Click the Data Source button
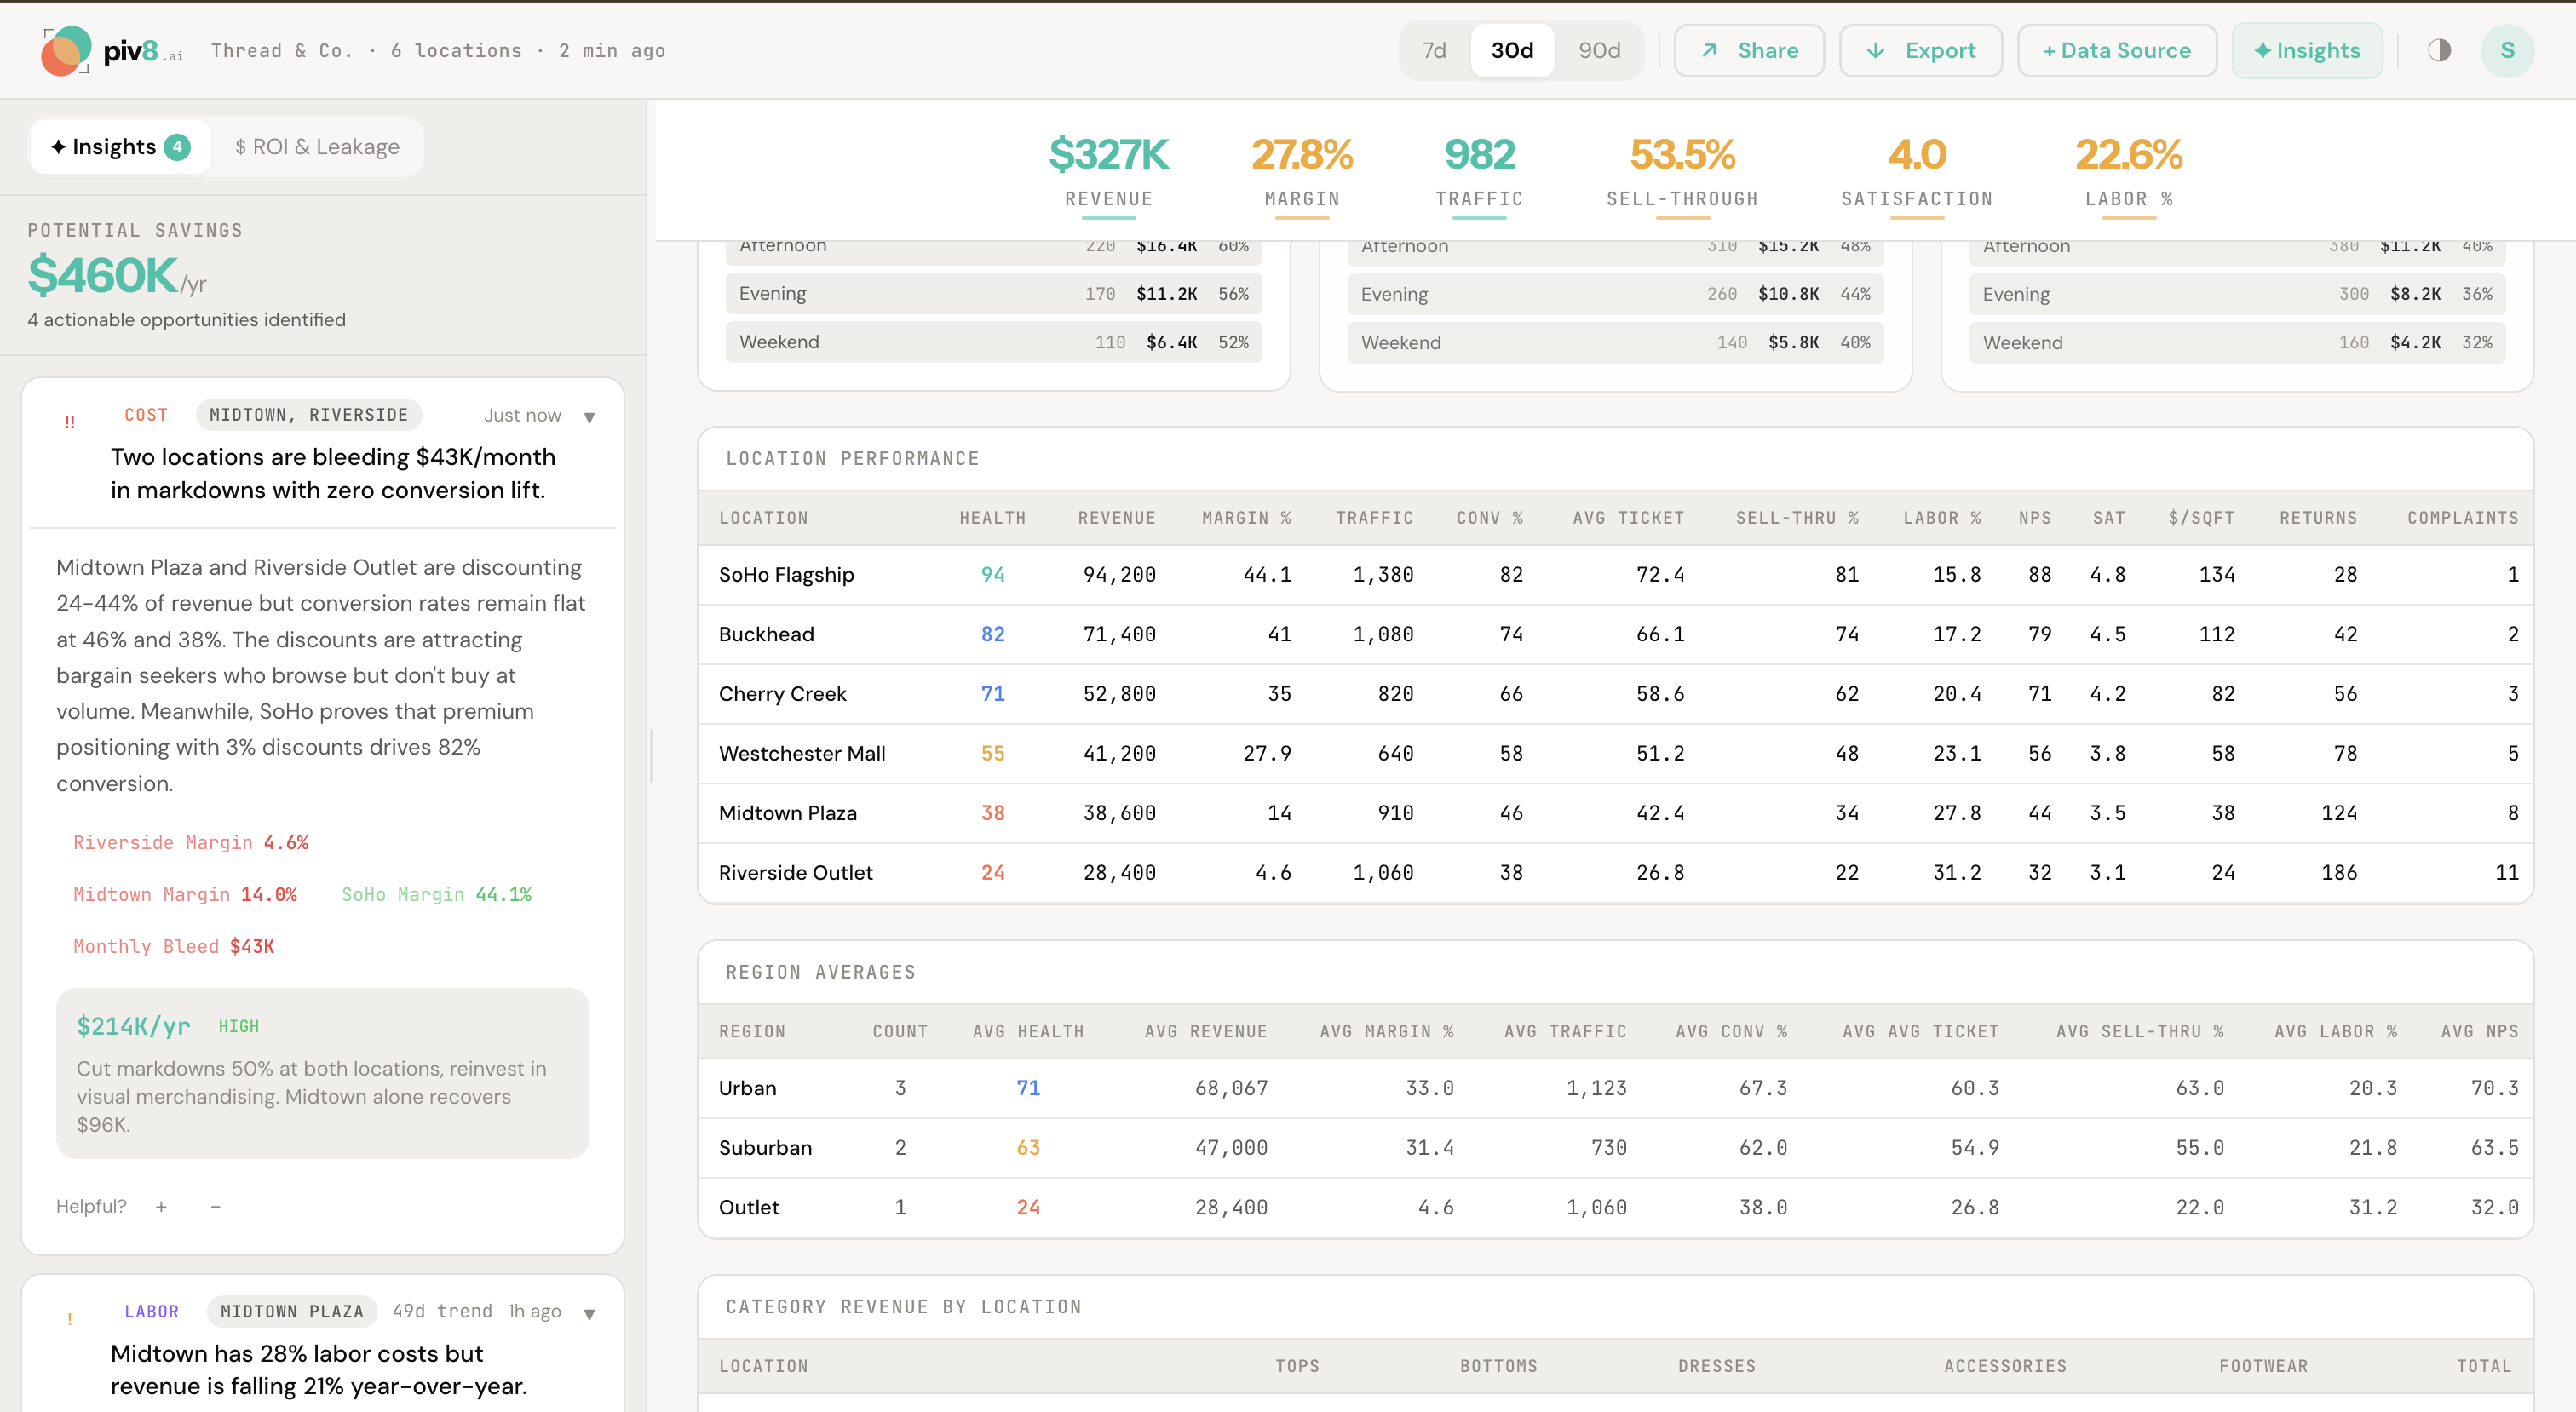 coord(2116,50)
